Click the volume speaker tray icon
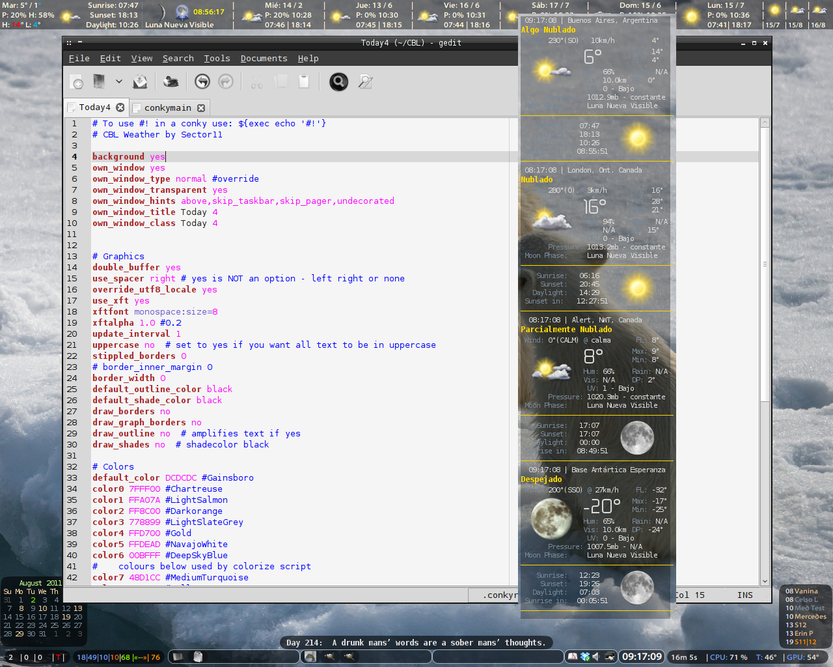 coord(597,657)
